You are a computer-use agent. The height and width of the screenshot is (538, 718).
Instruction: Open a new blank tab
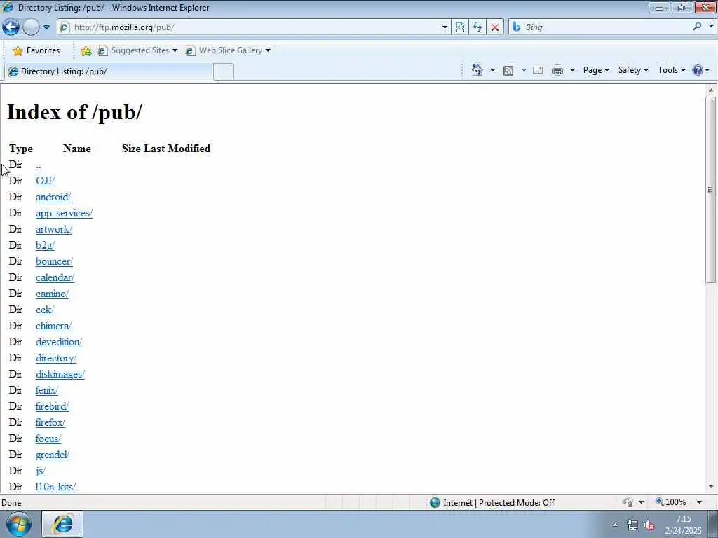[224, 72]
